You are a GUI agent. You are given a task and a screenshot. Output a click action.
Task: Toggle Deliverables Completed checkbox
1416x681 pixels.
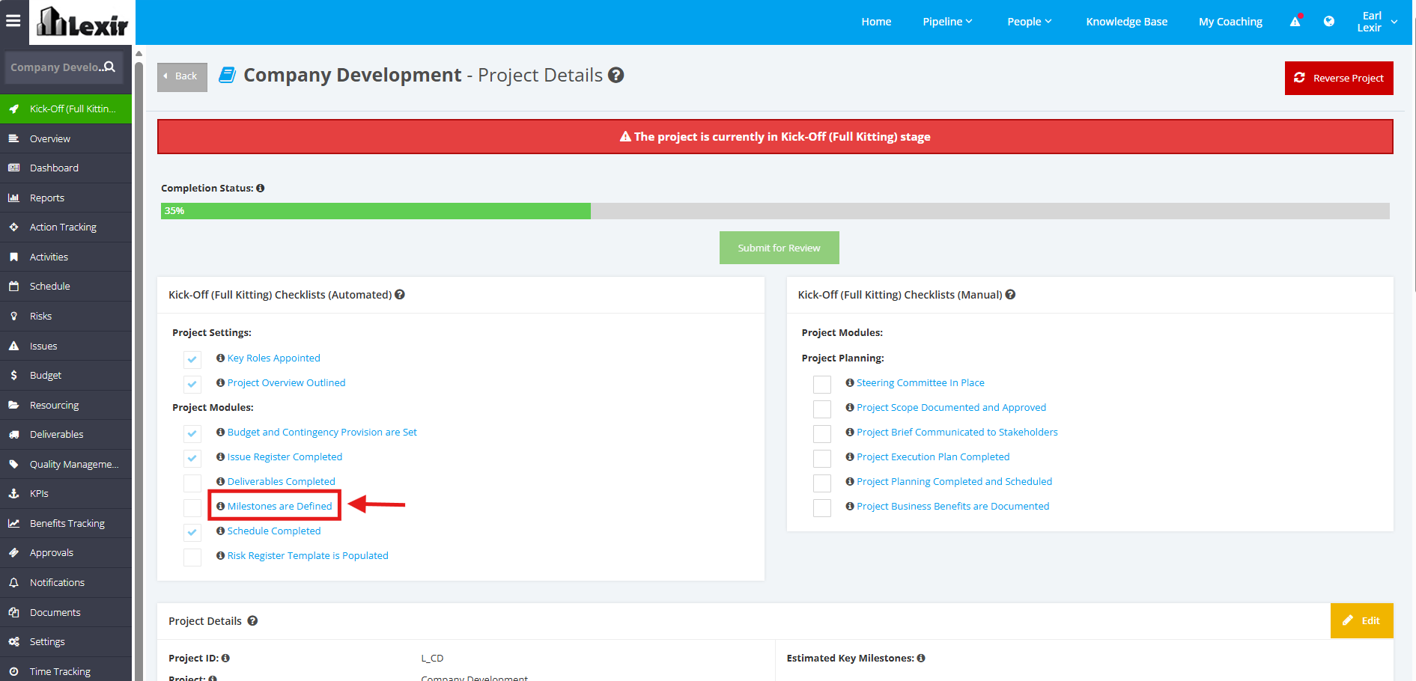tap(192, 483)
